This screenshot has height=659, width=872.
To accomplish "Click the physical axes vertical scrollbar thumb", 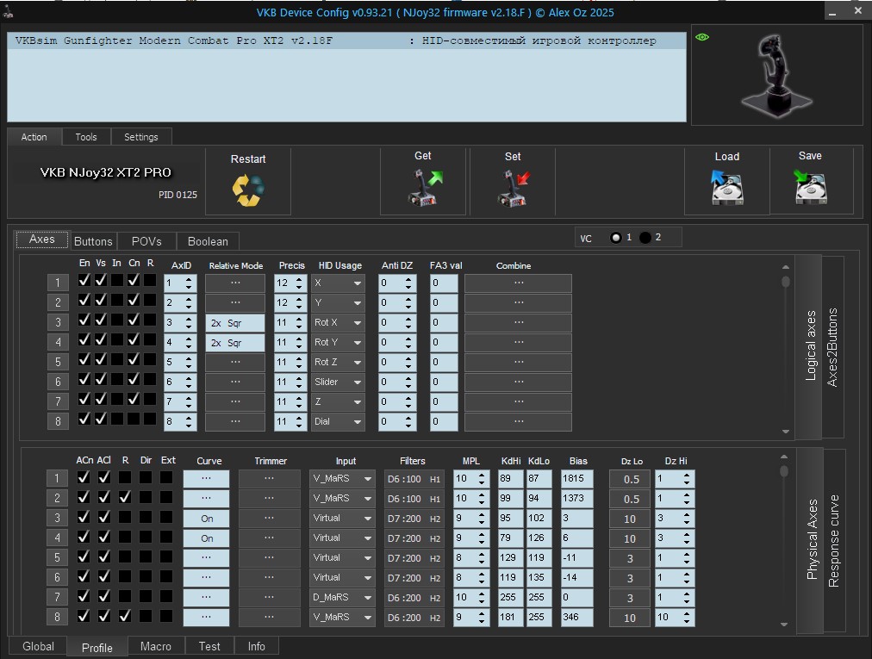I will (784, 471).
